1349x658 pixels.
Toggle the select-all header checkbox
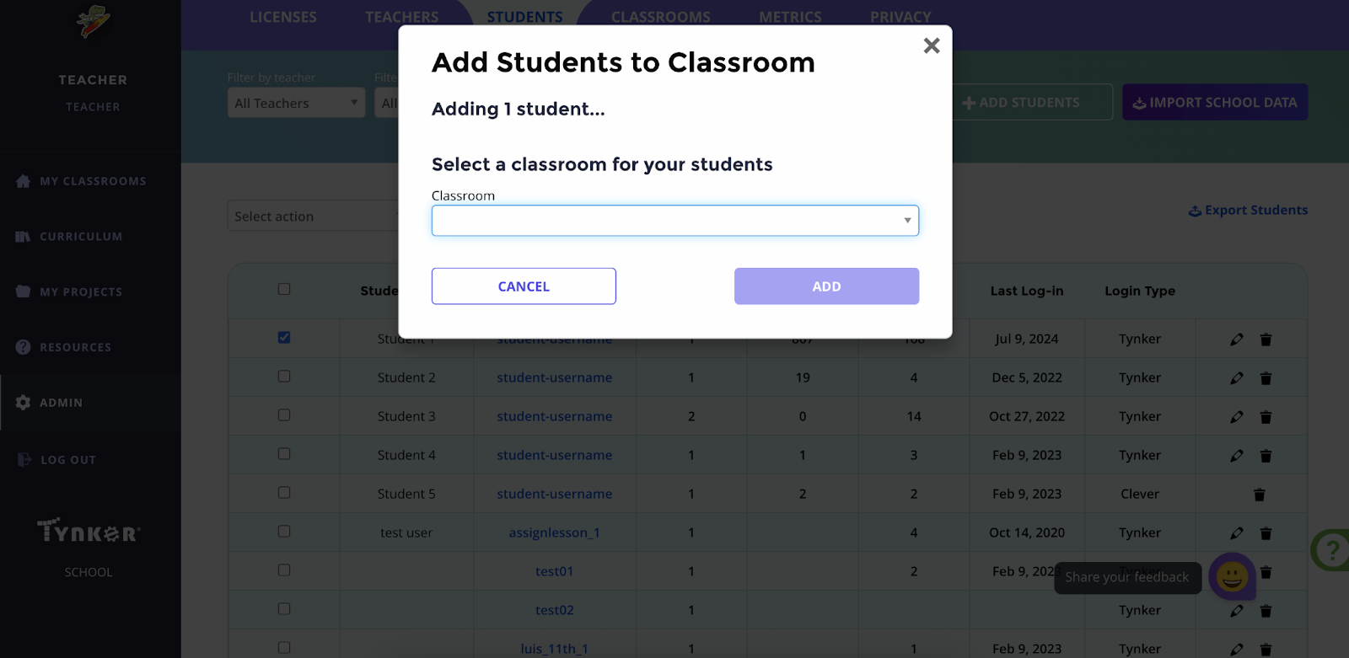tap(284, 289)
